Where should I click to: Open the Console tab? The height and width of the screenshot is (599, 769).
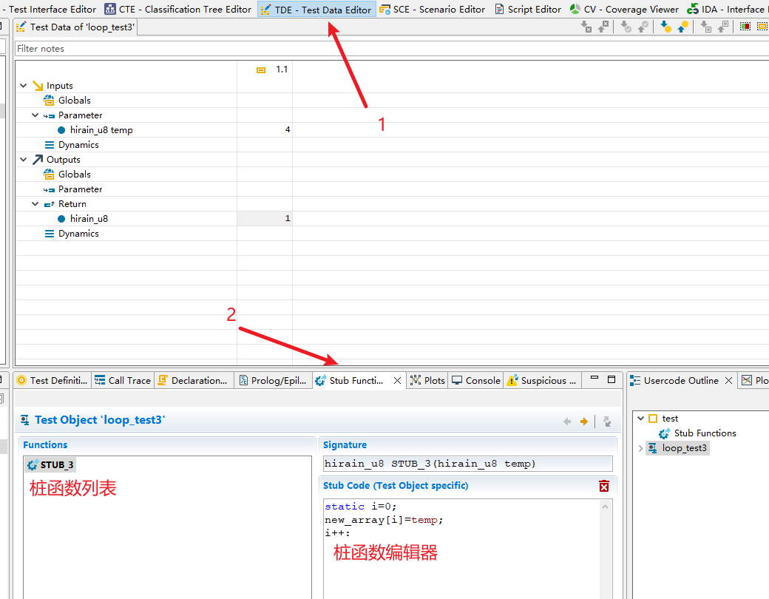(475, 380)
